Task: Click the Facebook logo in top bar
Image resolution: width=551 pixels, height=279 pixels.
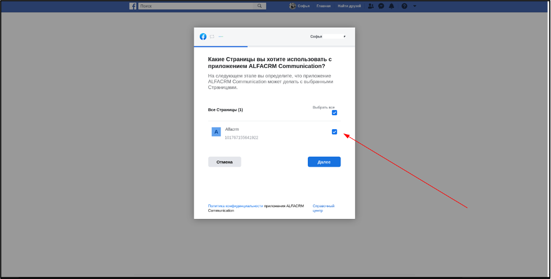Action: click(133, 6)
